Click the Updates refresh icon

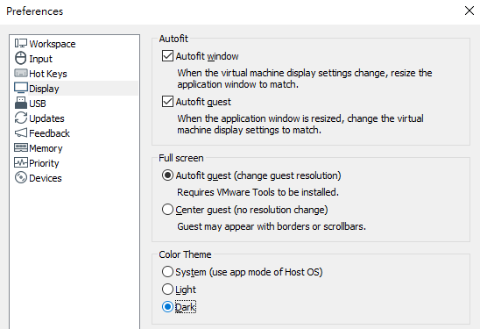21,118
